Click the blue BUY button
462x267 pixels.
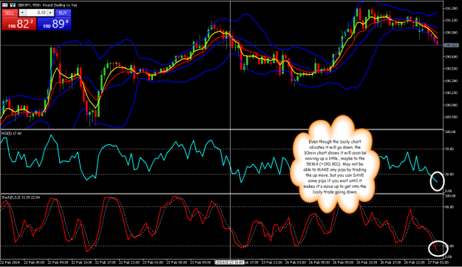coord(63,13)
